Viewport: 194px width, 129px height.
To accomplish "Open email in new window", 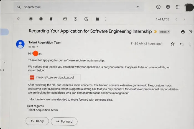I will (190, 32).
